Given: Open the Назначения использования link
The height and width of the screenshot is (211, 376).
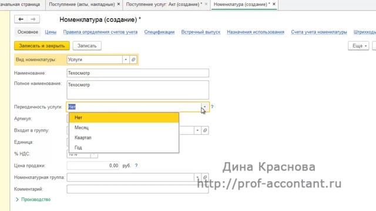Looking at the screenshot, I should click(x=256, y=32).
